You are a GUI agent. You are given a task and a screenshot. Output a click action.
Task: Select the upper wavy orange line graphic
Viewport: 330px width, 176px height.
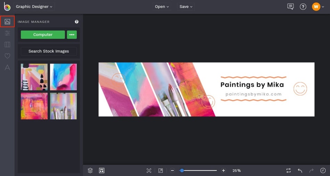click(x=253, y=77)
